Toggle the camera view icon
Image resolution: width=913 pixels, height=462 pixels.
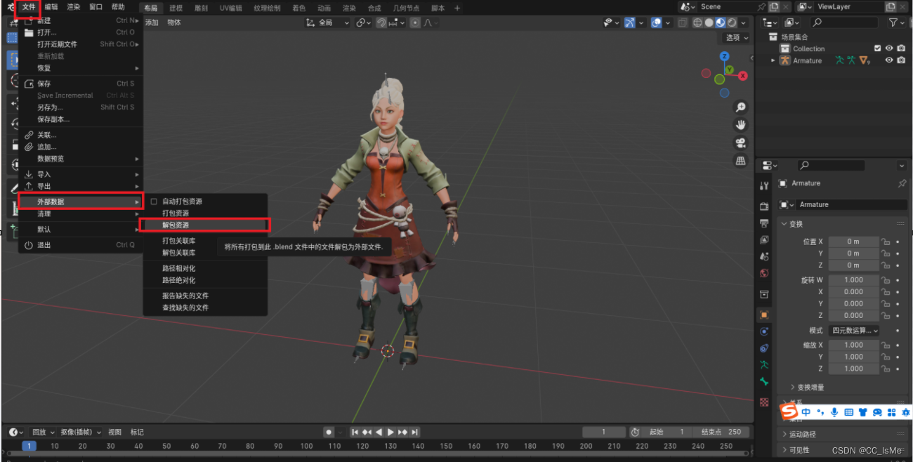coord(740,143)
